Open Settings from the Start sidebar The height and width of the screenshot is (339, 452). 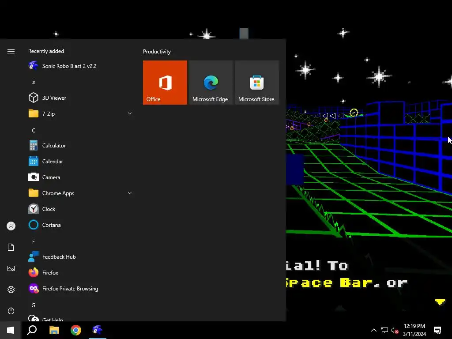tap(11, 290)
